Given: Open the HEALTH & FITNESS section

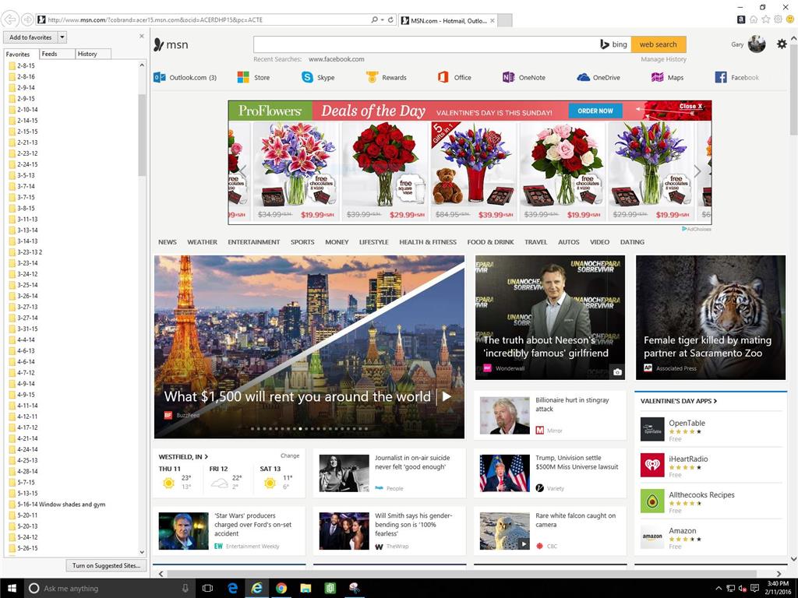Looking at the screenshot, I should point(428,242).
